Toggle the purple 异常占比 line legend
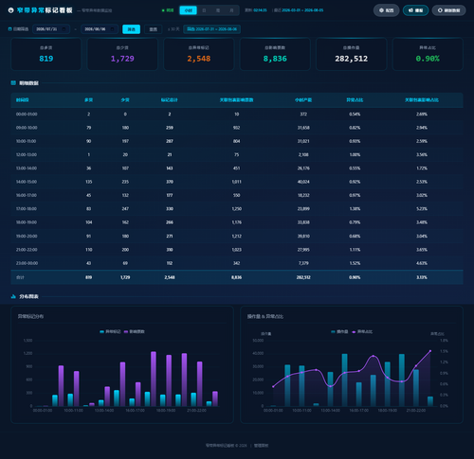 (362, 331)
